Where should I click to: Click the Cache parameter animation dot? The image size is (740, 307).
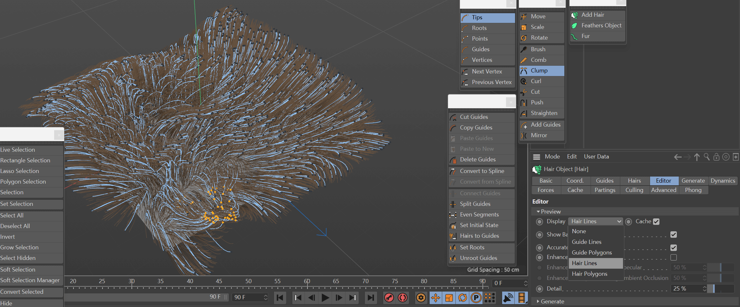coord(628,222)
